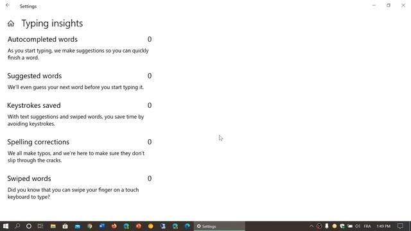The image size is (411, 231).
Task: Click the Spelling corrections count of 0
Action: tap(150, 142)
